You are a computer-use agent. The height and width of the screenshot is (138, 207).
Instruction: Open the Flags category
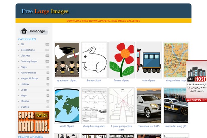pos(23,67)
